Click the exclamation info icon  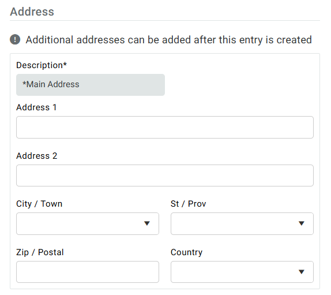15,39
